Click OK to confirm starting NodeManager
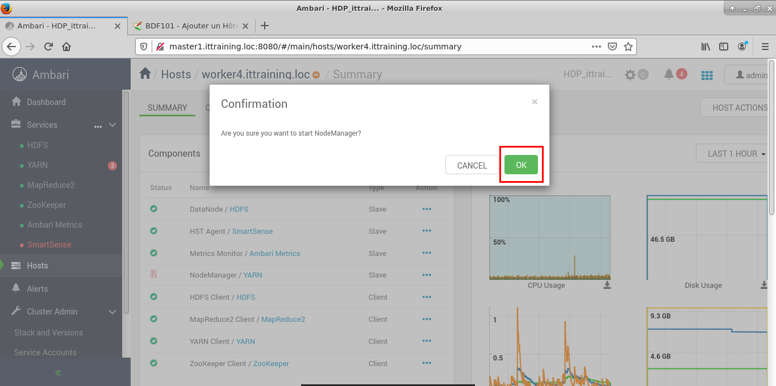The width and height of the screenshot is (776, 386). click(521, 165)
